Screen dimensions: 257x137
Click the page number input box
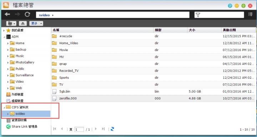point(79,129)
